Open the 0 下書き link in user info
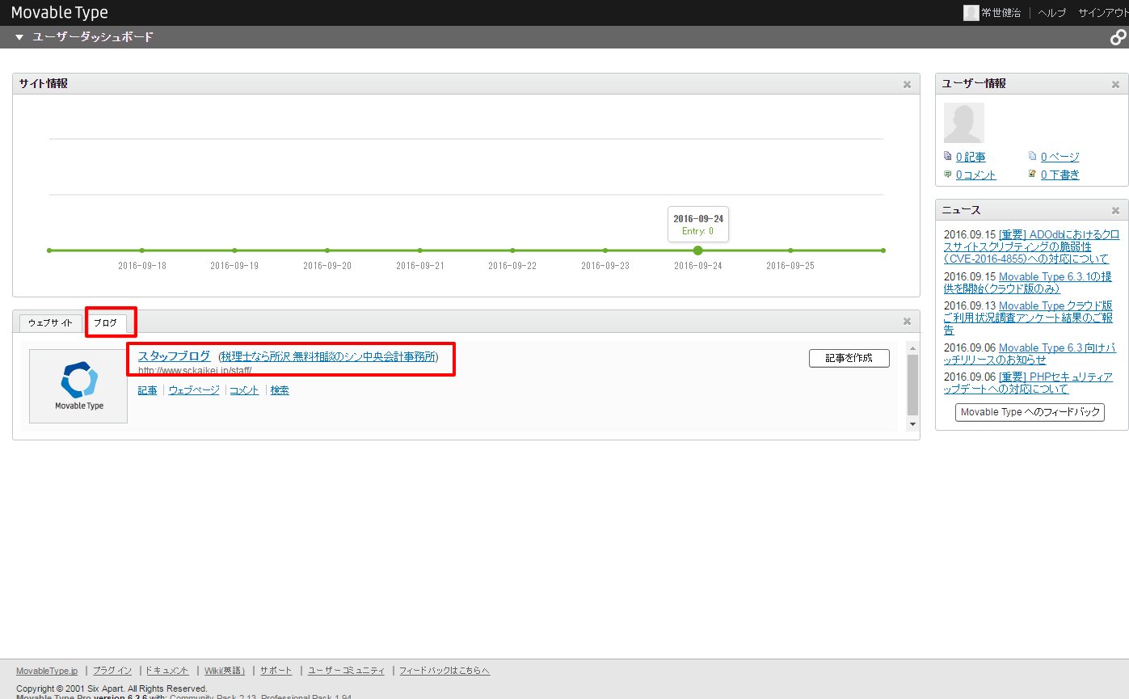This screenshot has height=699, width=1129. click(1059, 175)
